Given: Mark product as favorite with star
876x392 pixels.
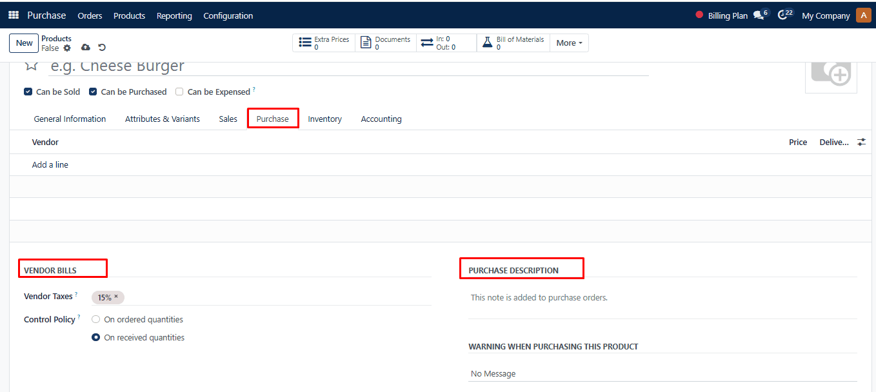Looking at the screenshot, I should (x=31, y=66).
